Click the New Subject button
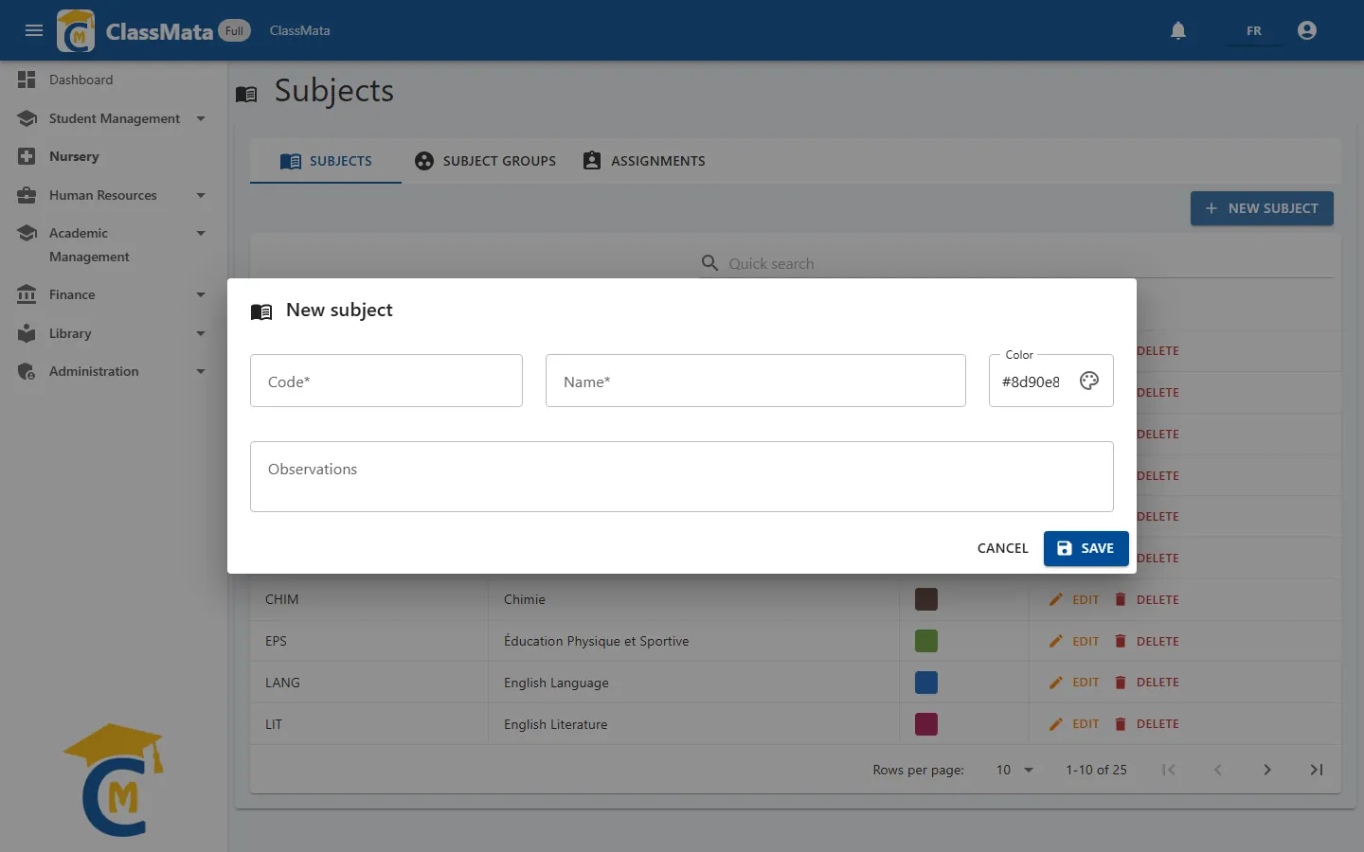 click(x=1262, y=208)
